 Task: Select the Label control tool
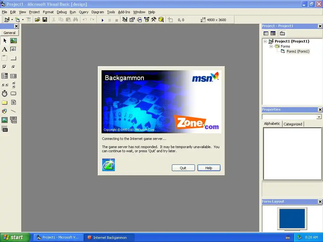(5, 49)
